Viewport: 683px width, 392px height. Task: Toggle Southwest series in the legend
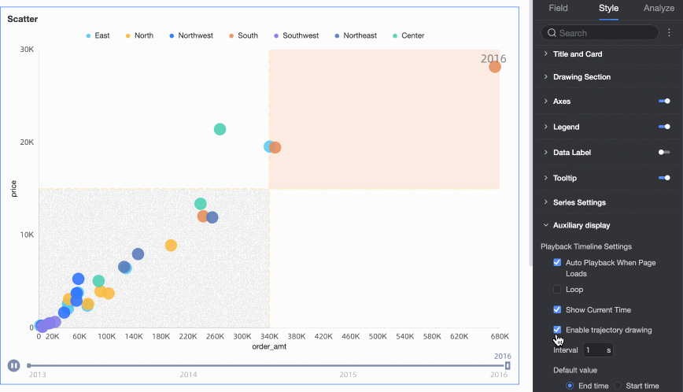tap(296, 35)
